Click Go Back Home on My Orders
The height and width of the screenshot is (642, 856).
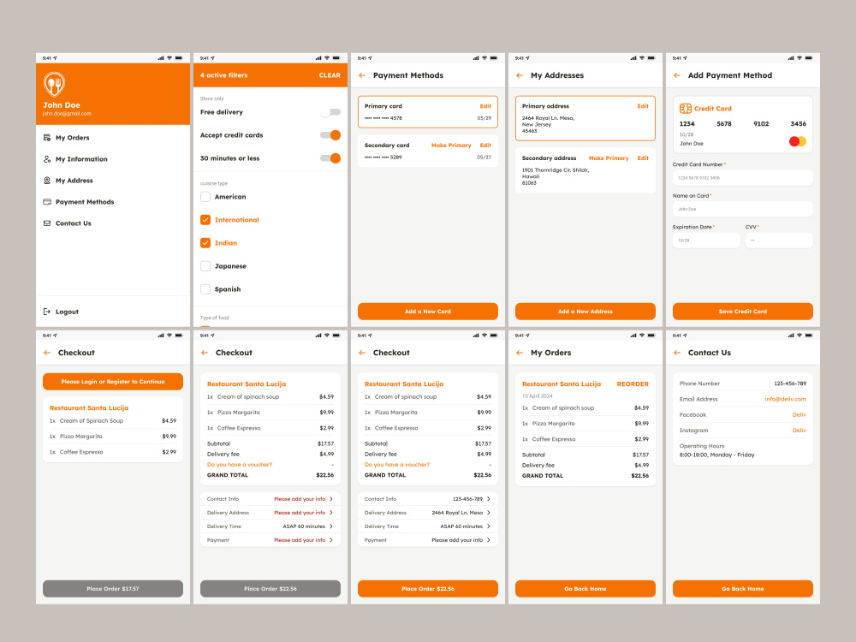tap(586, 589)
